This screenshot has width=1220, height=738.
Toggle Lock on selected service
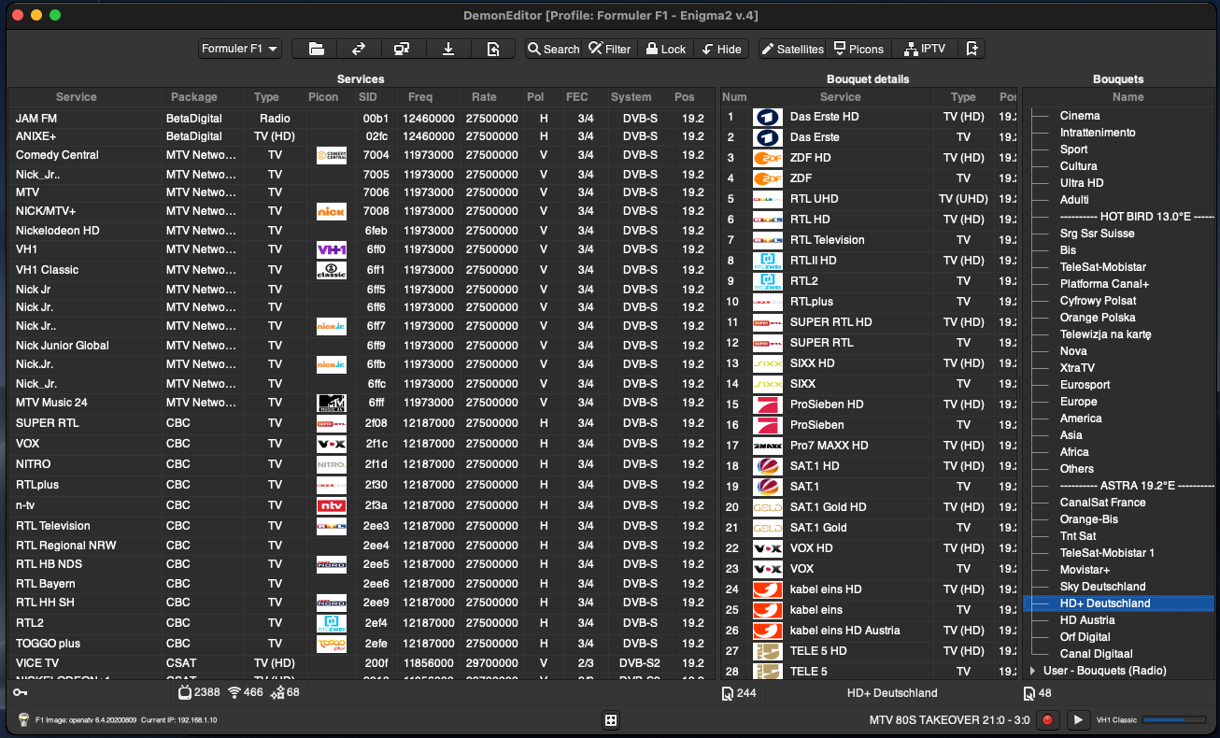665,49
